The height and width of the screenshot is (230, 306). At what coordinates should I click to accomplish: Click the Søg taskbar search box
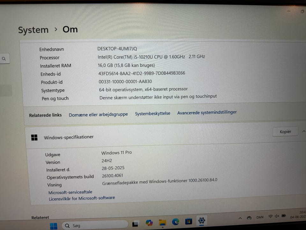[95, 225]
